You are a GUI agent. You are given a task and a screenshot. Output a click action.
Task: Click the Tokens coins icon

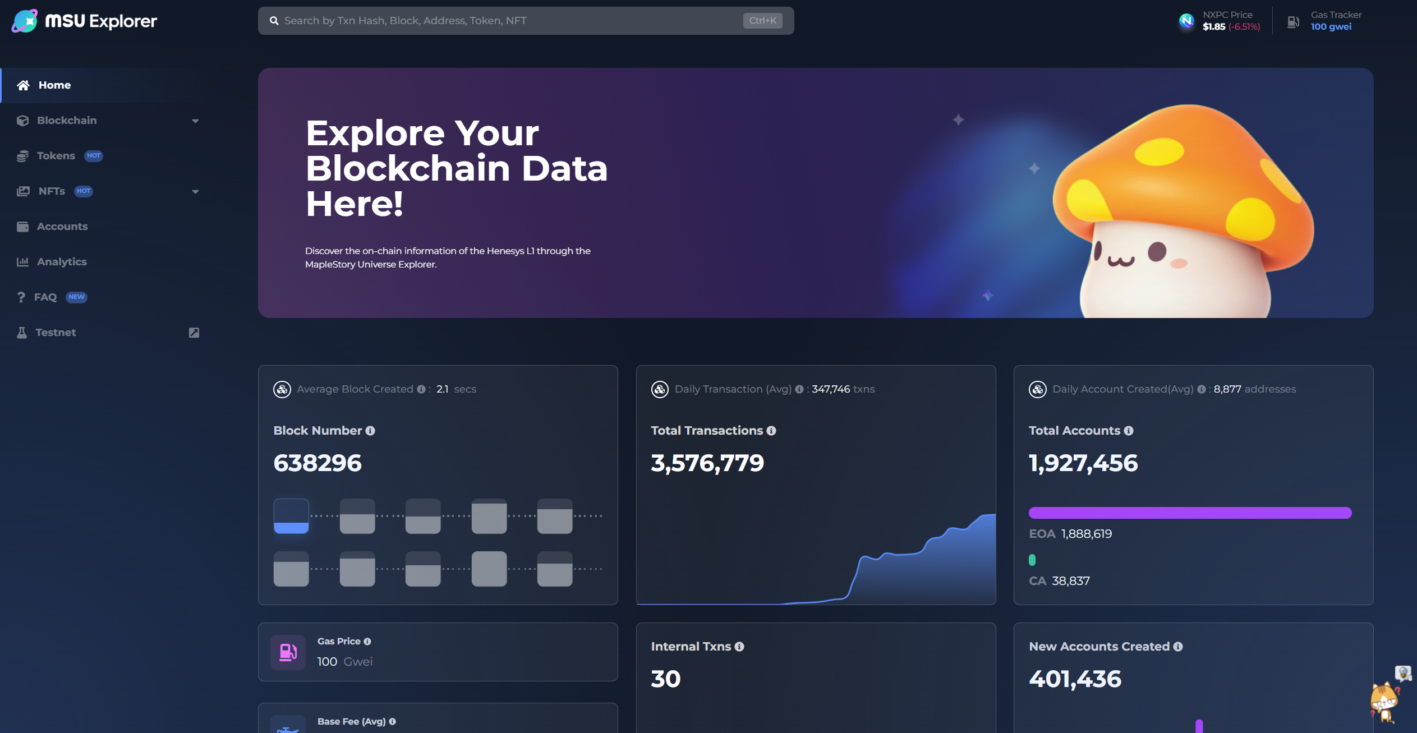(x=22, y=156)
